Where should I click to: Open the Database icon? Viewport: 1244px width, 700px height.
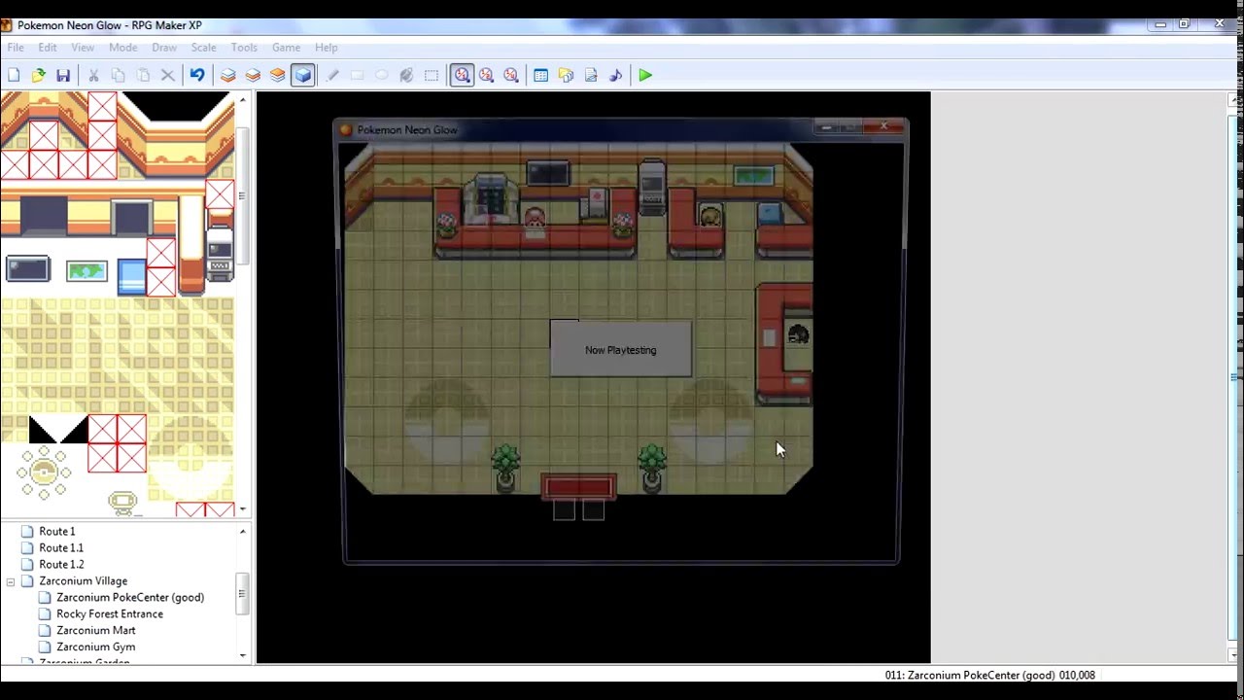tap(541, 75)
